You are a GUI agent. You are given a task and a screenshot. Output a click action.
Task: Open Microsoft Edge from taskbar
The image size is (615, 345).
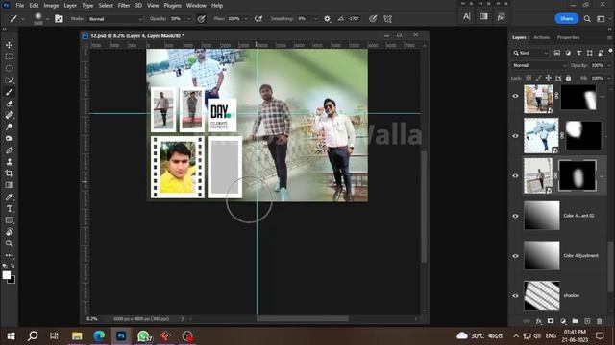click(x=99, y=336)
